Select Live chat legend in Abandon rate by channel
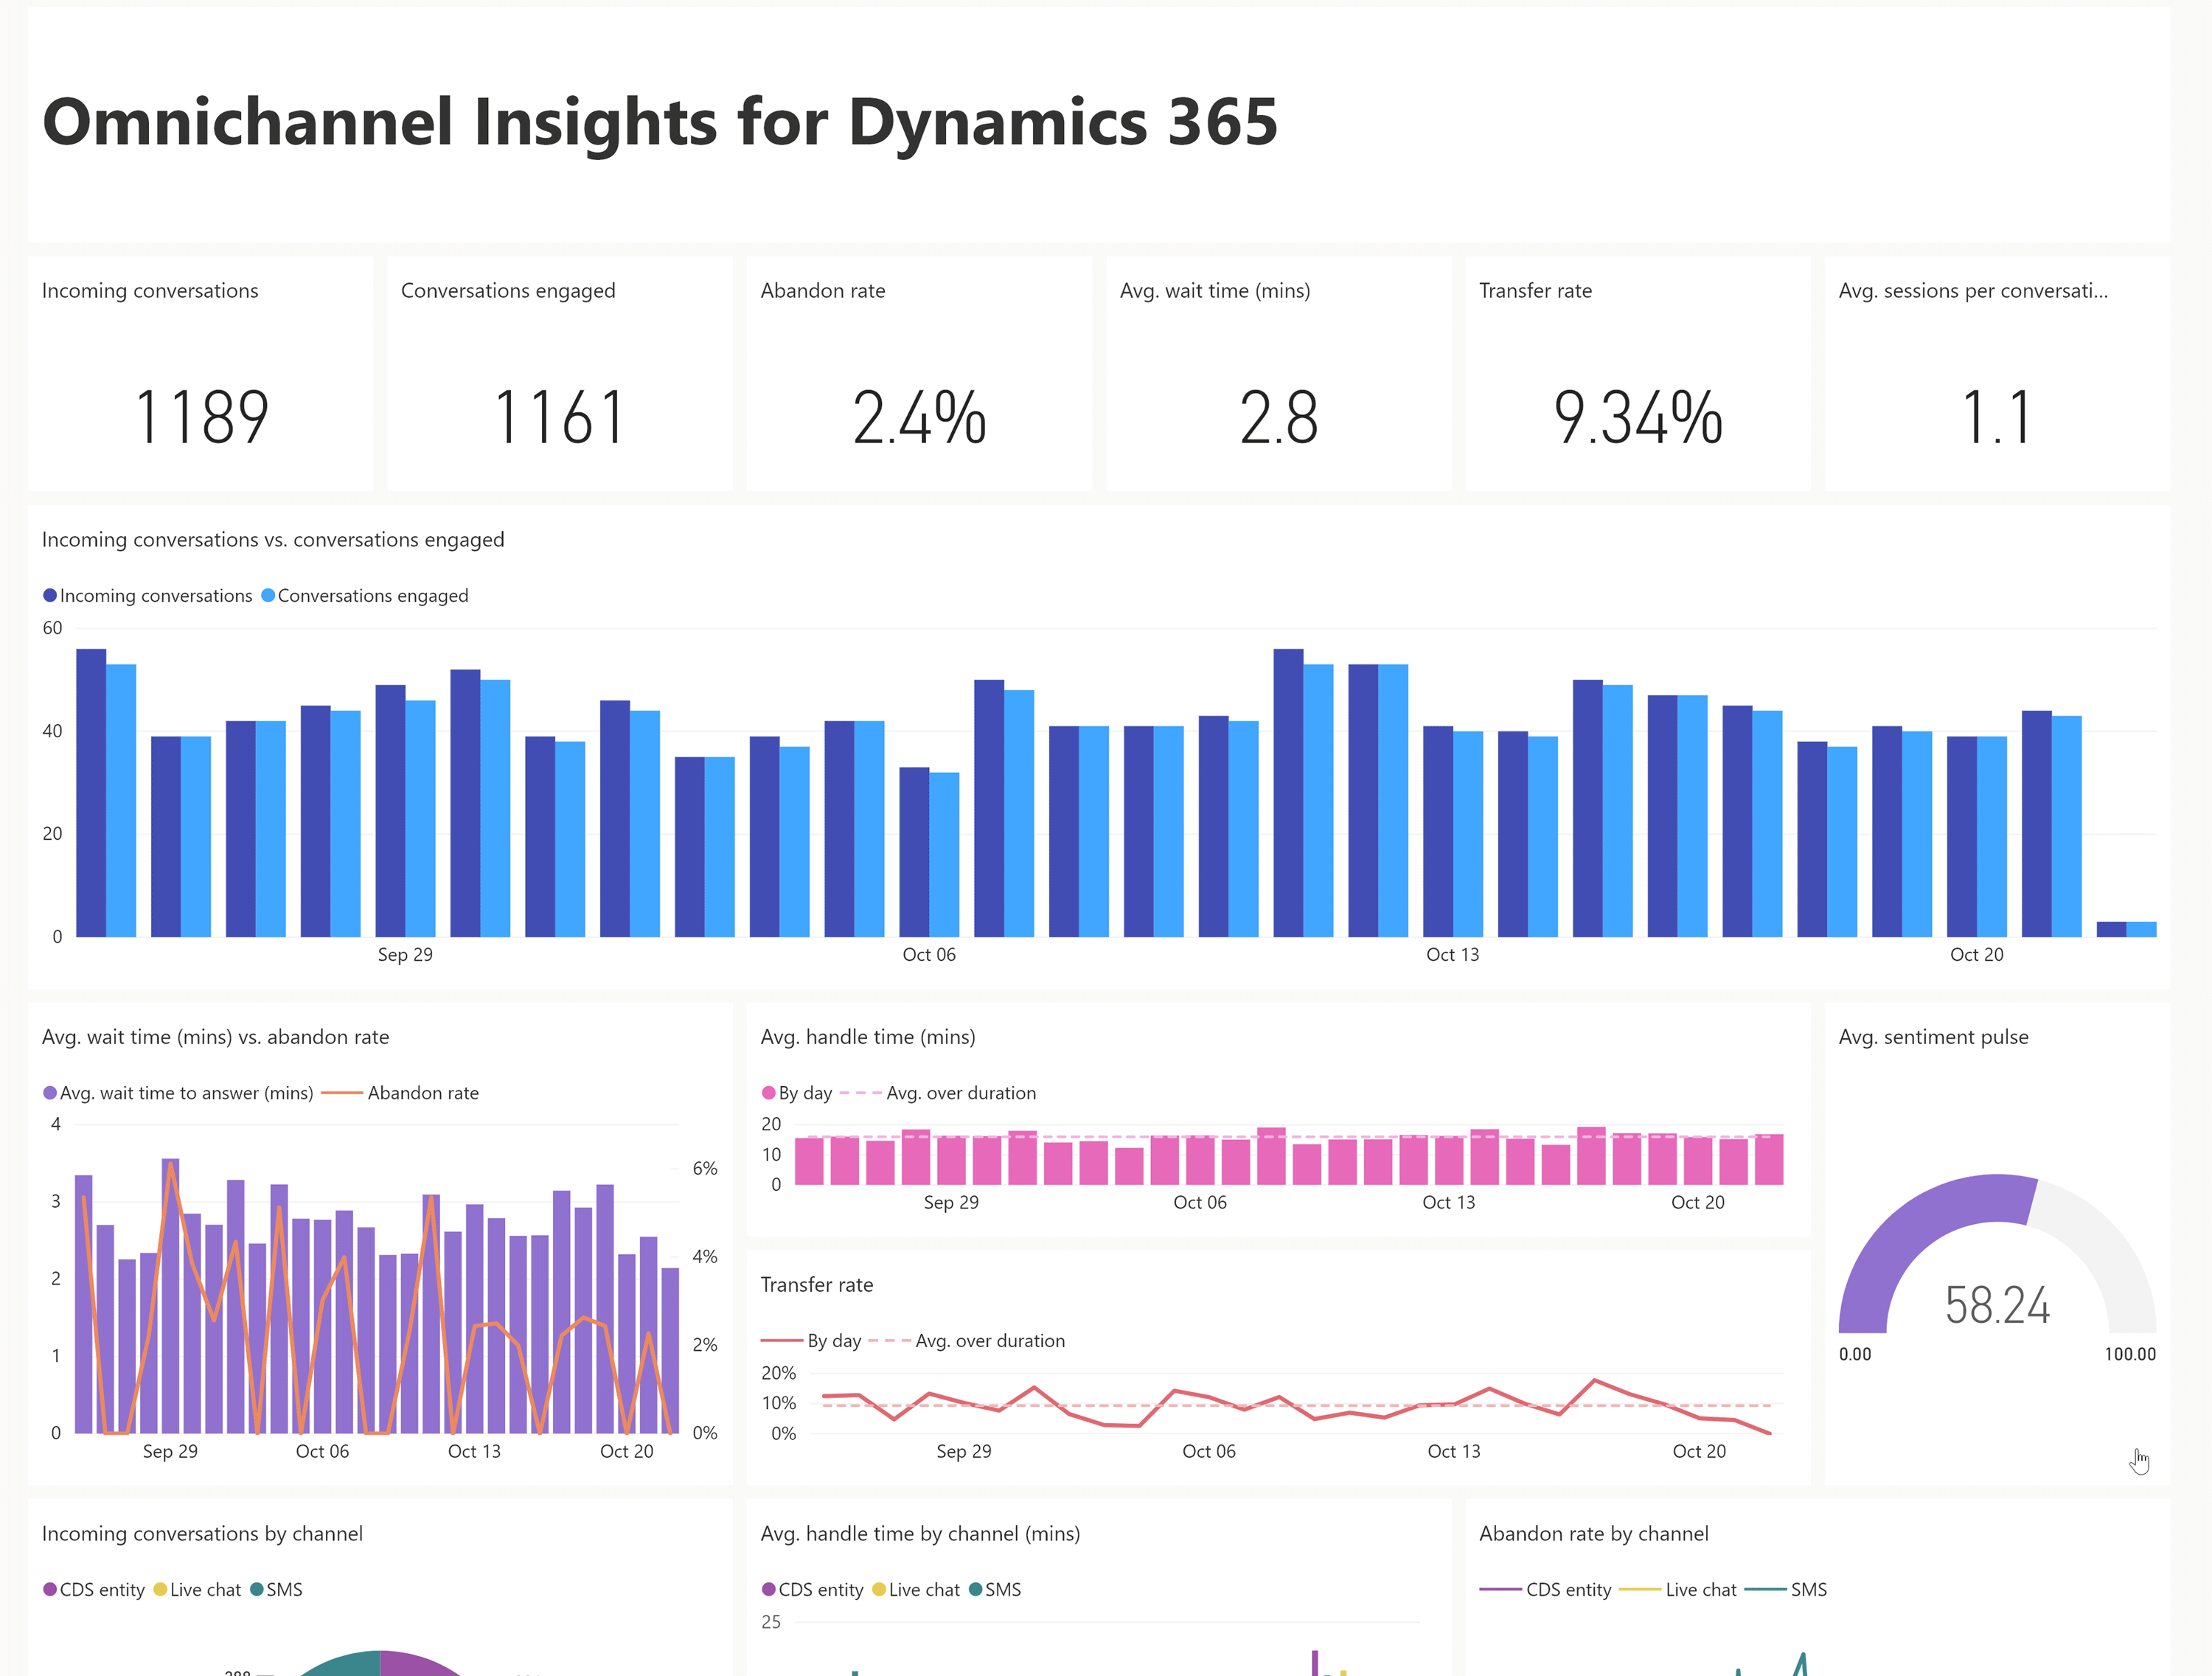2212x1676 pixels. click(1677, 1590)
